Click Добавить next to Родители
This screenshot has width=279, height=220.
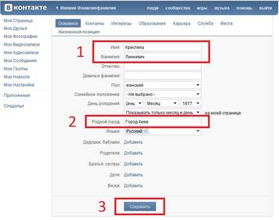[133, 153]
